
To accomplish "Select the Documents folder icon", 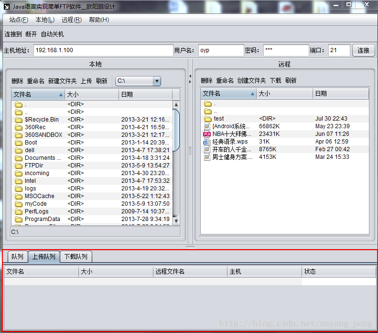I will (x=18, y=158).
